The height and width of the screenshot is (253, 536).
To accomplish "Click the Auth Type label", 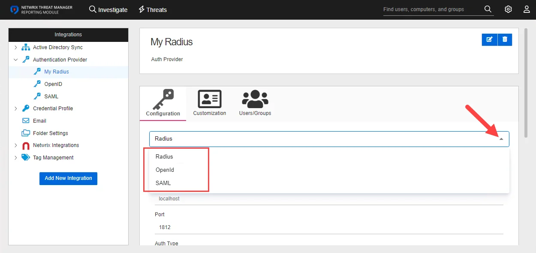I will tap(166, 243).
